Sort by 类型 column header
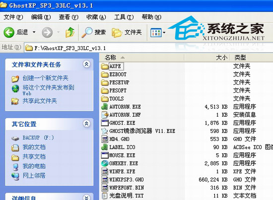This screenshot has height=200, width=273. 252,57
